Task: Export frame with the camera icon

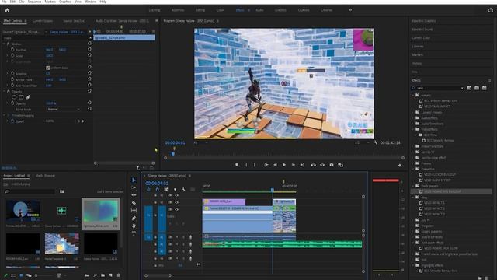Action: pos(332,165)
